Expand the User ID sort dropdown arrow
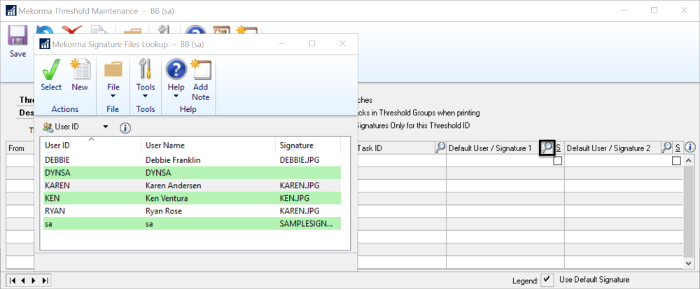Screen dimensions: 700x289 pyautogui.click(x=106, y=127)
